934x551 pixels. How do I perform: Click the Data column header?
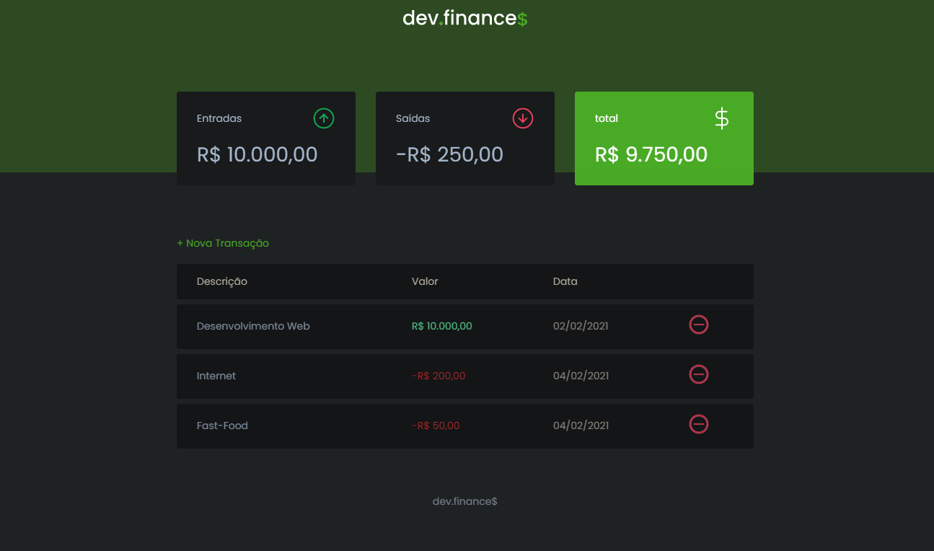tap(565, 281)
